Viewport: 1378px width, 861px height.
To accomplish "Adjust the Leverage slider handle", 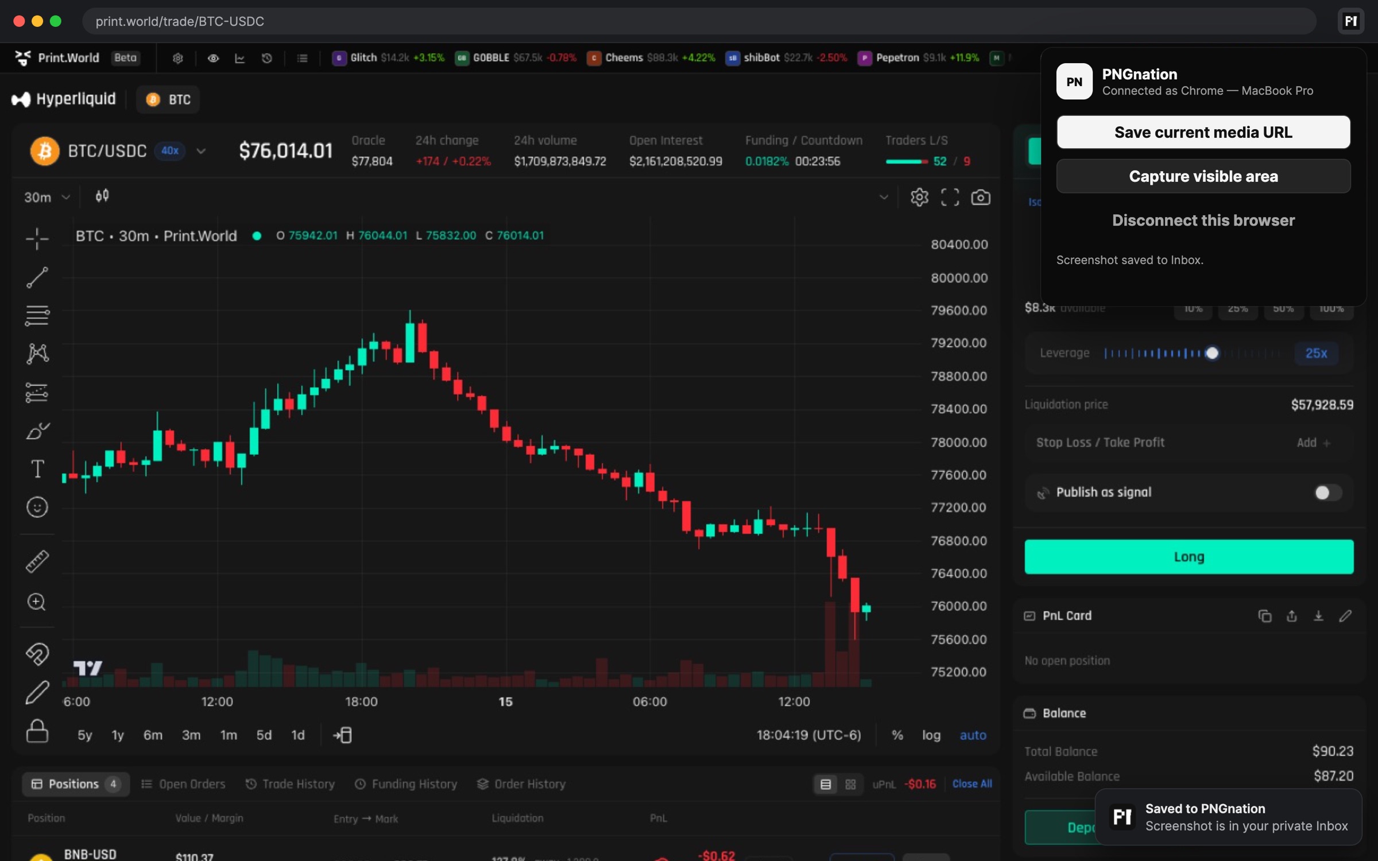I will 1212,353.
